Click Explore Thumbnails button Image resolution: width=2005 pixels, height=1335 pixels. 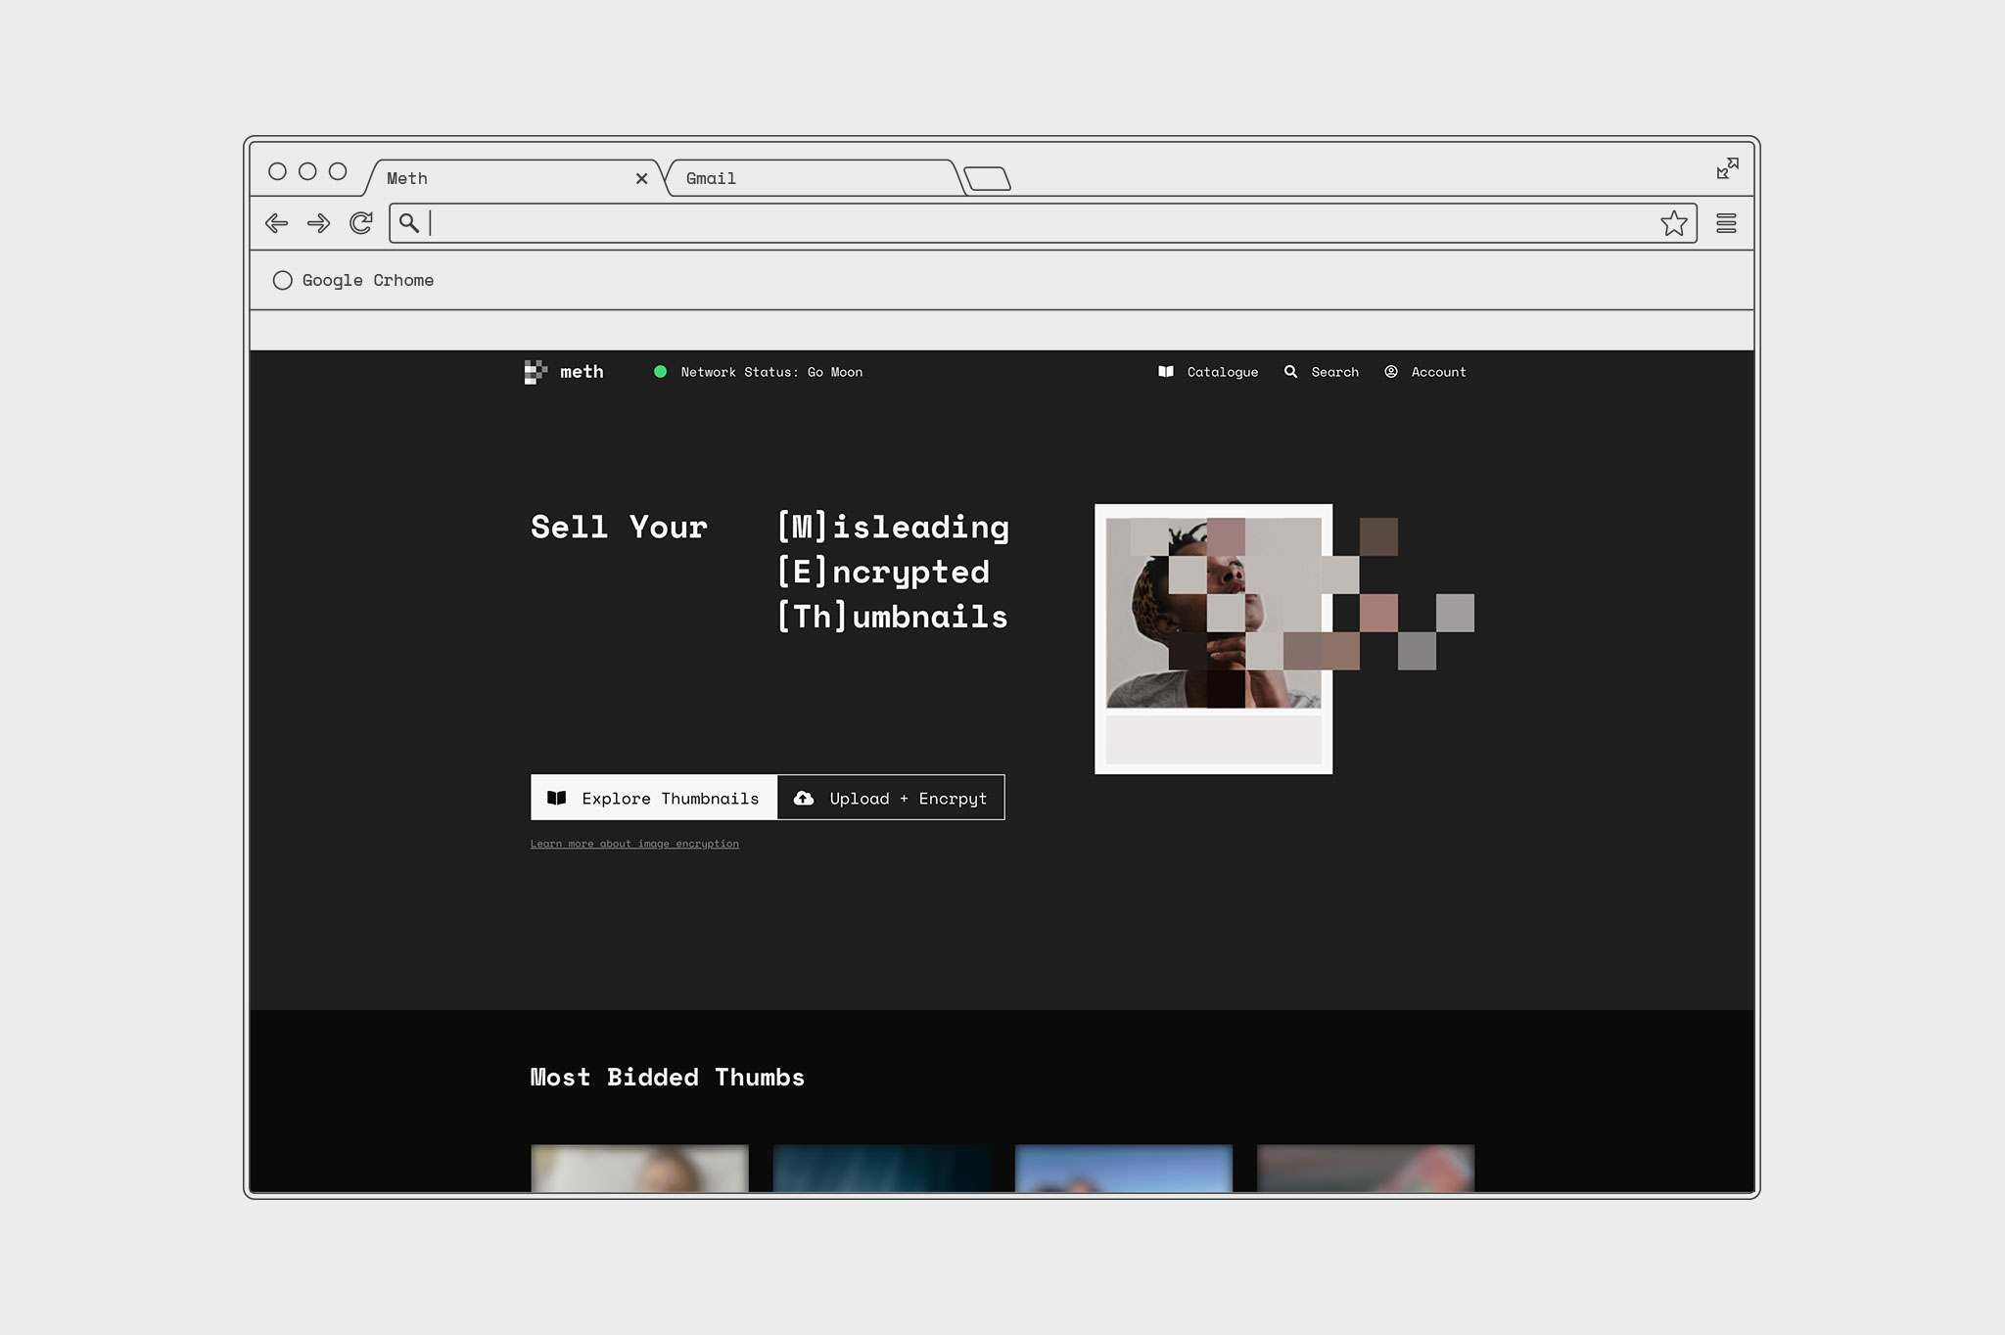point(654,798)
